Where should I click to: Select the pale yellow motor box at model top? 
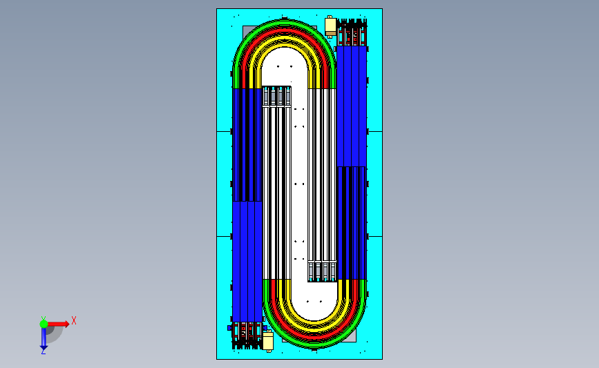point(330,27)
